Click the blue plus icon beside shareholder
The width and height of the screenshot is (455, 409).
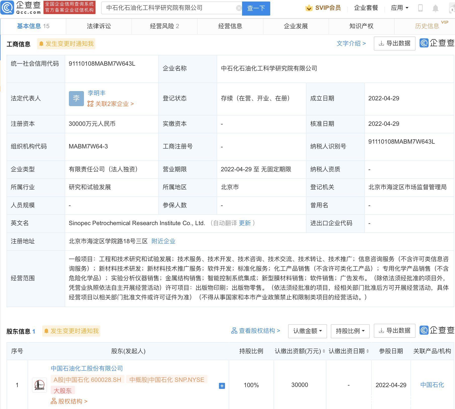(222, 386)
